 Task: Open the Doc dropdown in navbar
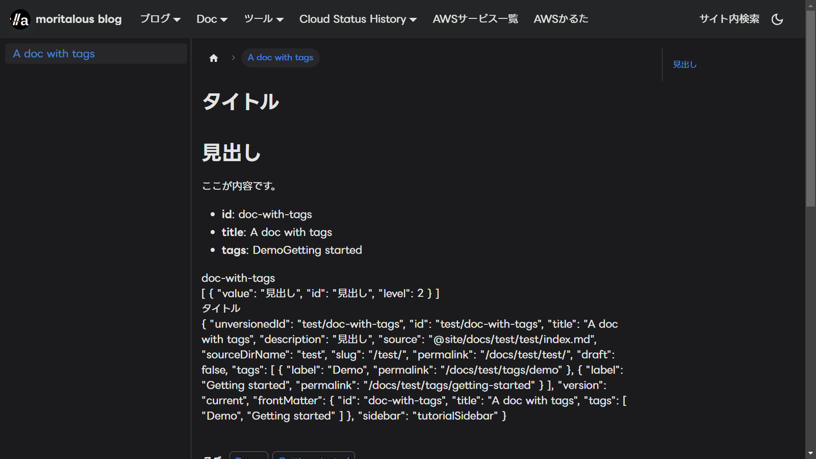212,19
